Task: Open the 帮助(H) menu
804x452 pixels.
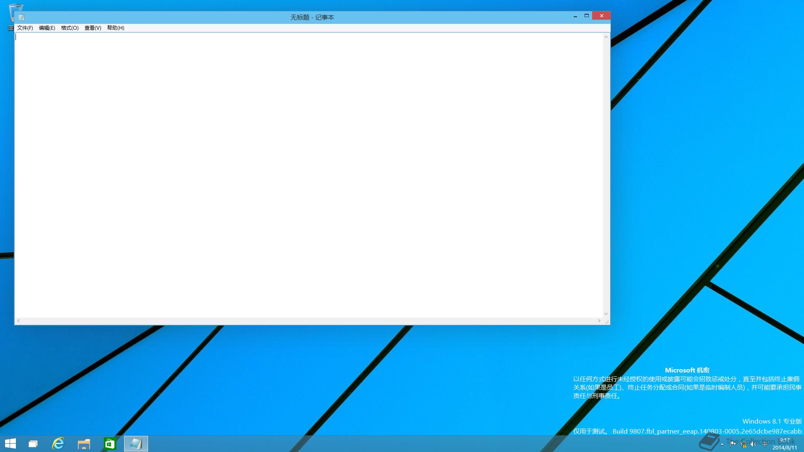Action: tap(116, 28)
